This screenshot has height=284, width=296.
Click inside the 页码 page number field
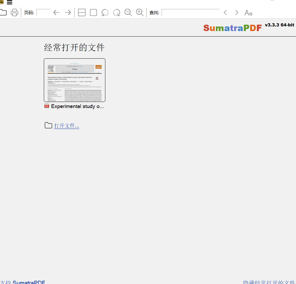point(43,12)
